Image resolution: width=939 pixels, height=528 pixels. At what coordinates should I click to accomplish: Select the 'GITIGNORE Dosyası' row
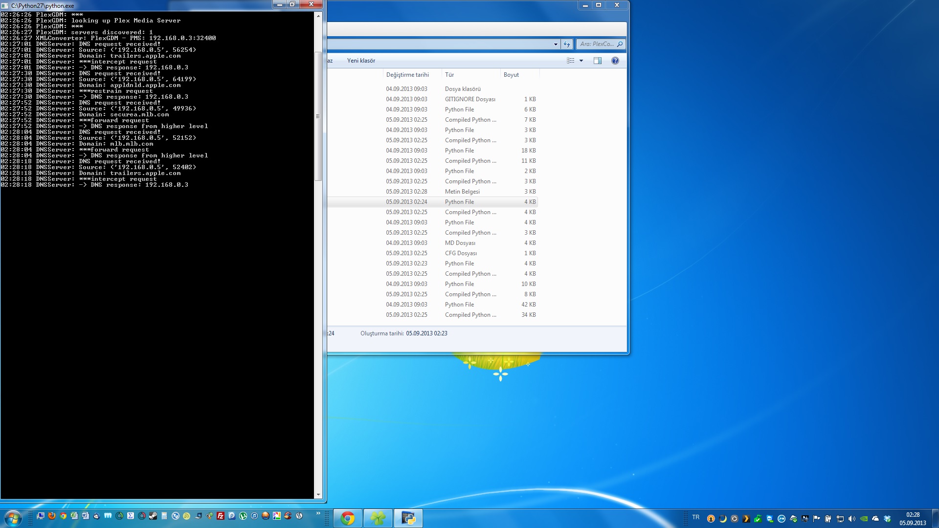433,99
